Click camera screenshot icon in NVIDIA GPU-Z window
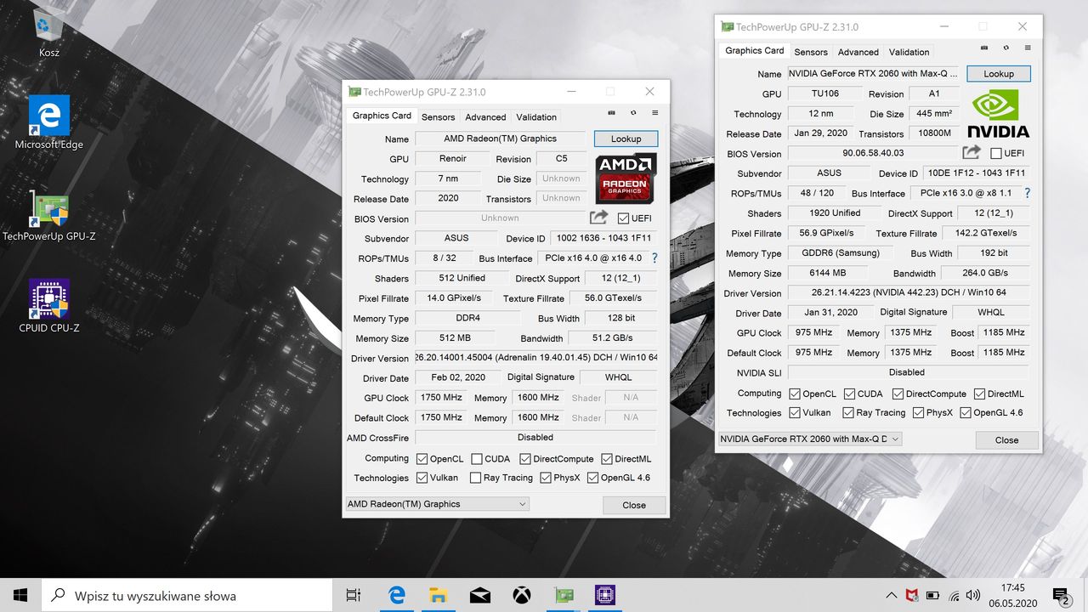The height and width of the screenshot is (612, 1088). point(984,48)
